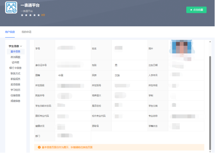This screenshot has width=215, height=153.
Task: Open 学习经历 in the sidebar
Action: pos(16,90)
